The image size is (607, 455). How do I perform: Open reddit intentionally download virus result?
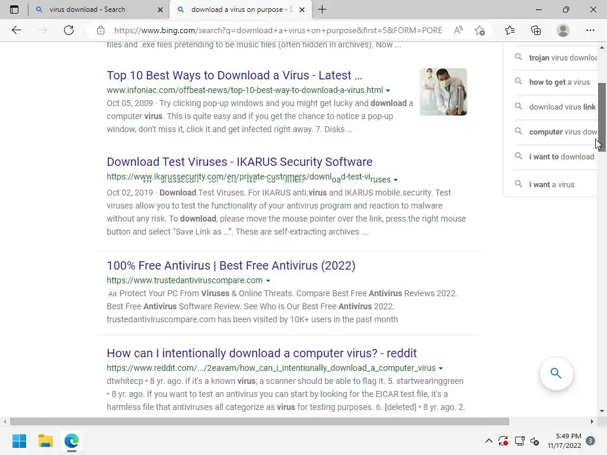tap(261, 353)
